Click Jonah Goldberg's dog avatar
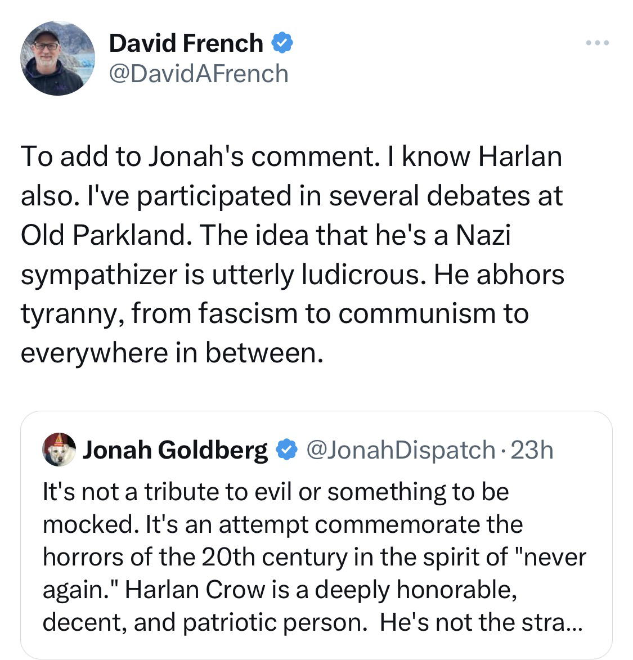The width and height of the screenshot is (633, 660). pos(59,449)
